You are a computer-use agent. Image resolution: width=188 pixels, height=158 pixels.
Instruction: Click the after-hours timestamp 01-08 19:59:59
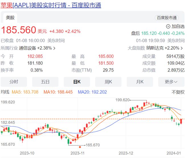pyautogui.click(x=150, y=40)
